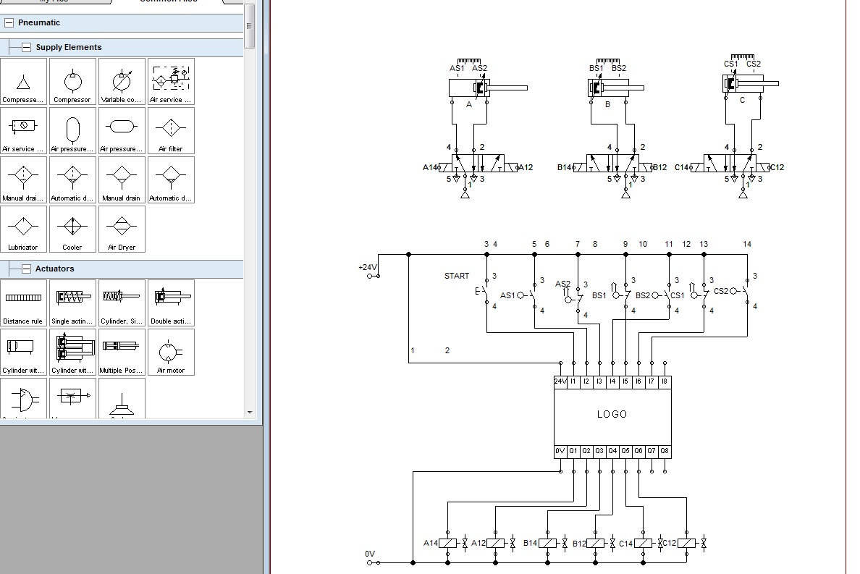Viewport: 860px width, 574px height.
Task: Select the 'Manual drain' filter symbol with full label
Action: tap(122, 180)
